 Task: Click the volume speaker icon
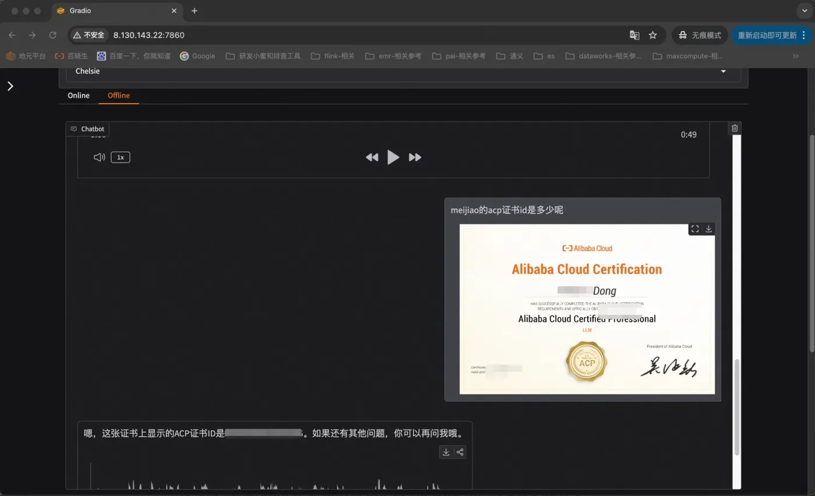[100, 157]
